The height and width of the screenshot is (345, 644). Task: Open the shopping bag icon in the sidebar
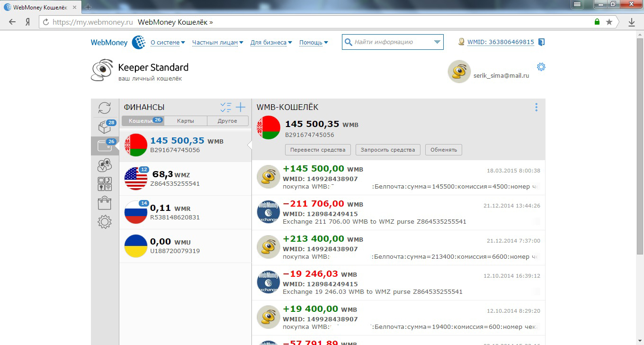click(x=105, y=203)
